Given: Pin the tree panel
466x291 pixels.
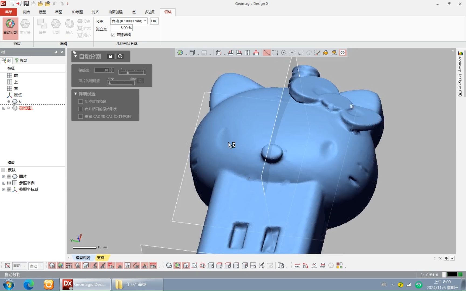Looking at the screenshot, I should pyautogui.click(x=56, y=52).
